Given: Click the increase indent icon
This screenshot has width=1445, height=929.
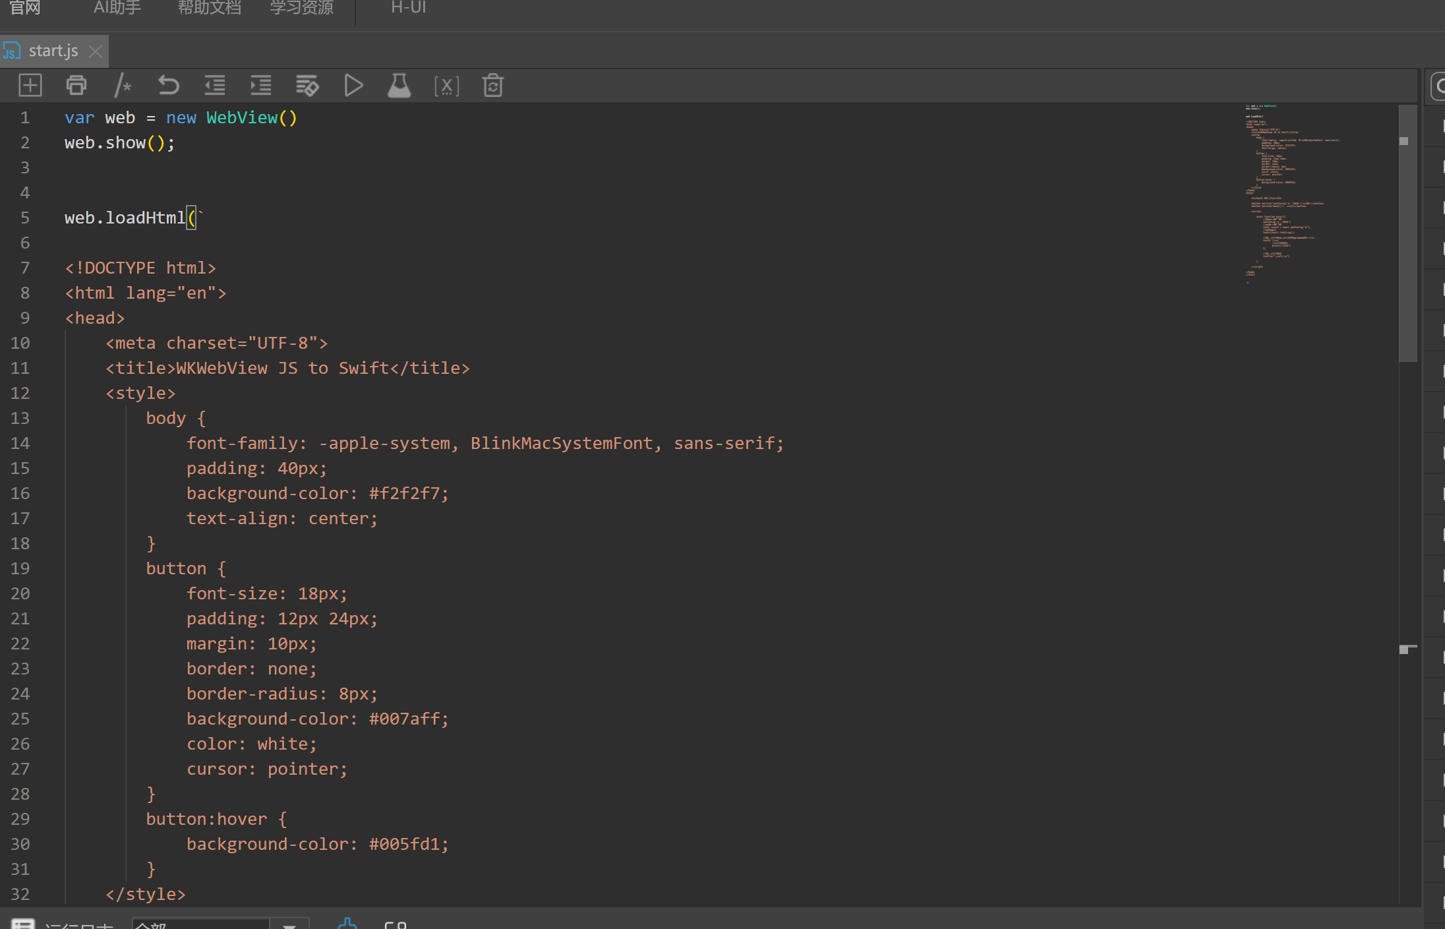Looking at the screenshot, I should (x=261, y=86).
